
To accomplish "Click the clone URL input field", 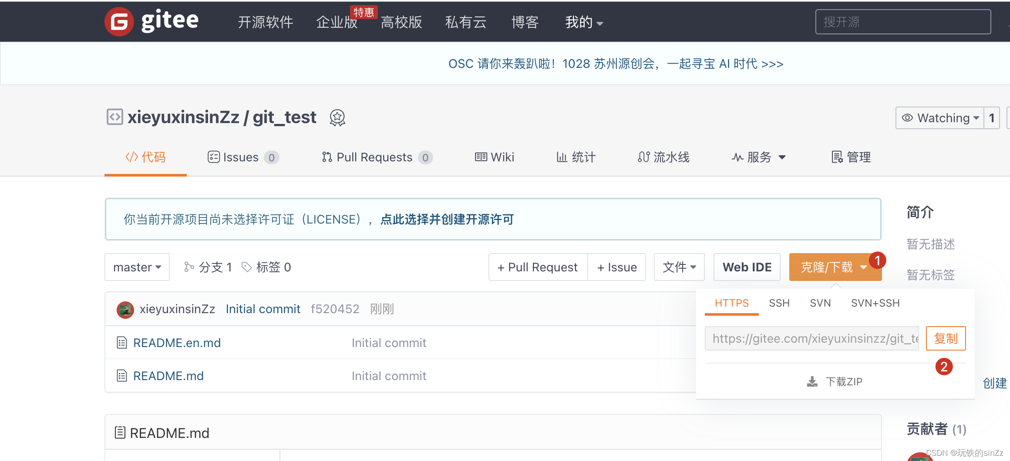I will [x=812, y=338].
